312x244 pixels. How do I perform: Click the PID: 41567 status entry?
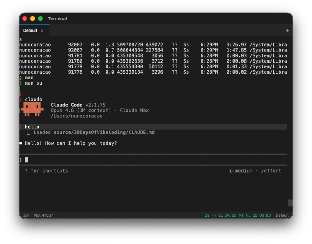click(43, 216)
